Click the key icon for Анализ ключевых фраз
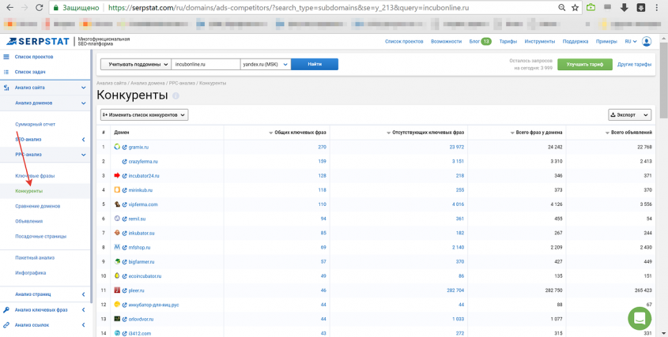This screenshot has height=337, width=668. tap(6, 309)
